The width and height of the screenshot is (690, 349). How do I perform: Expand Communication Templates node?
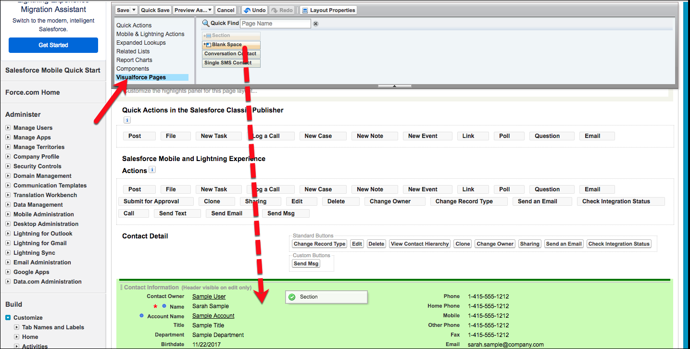click(8, 186)
